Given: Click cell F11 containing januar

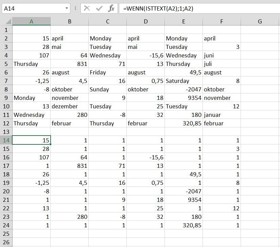Looking at the screenshot, I should 222,114.
